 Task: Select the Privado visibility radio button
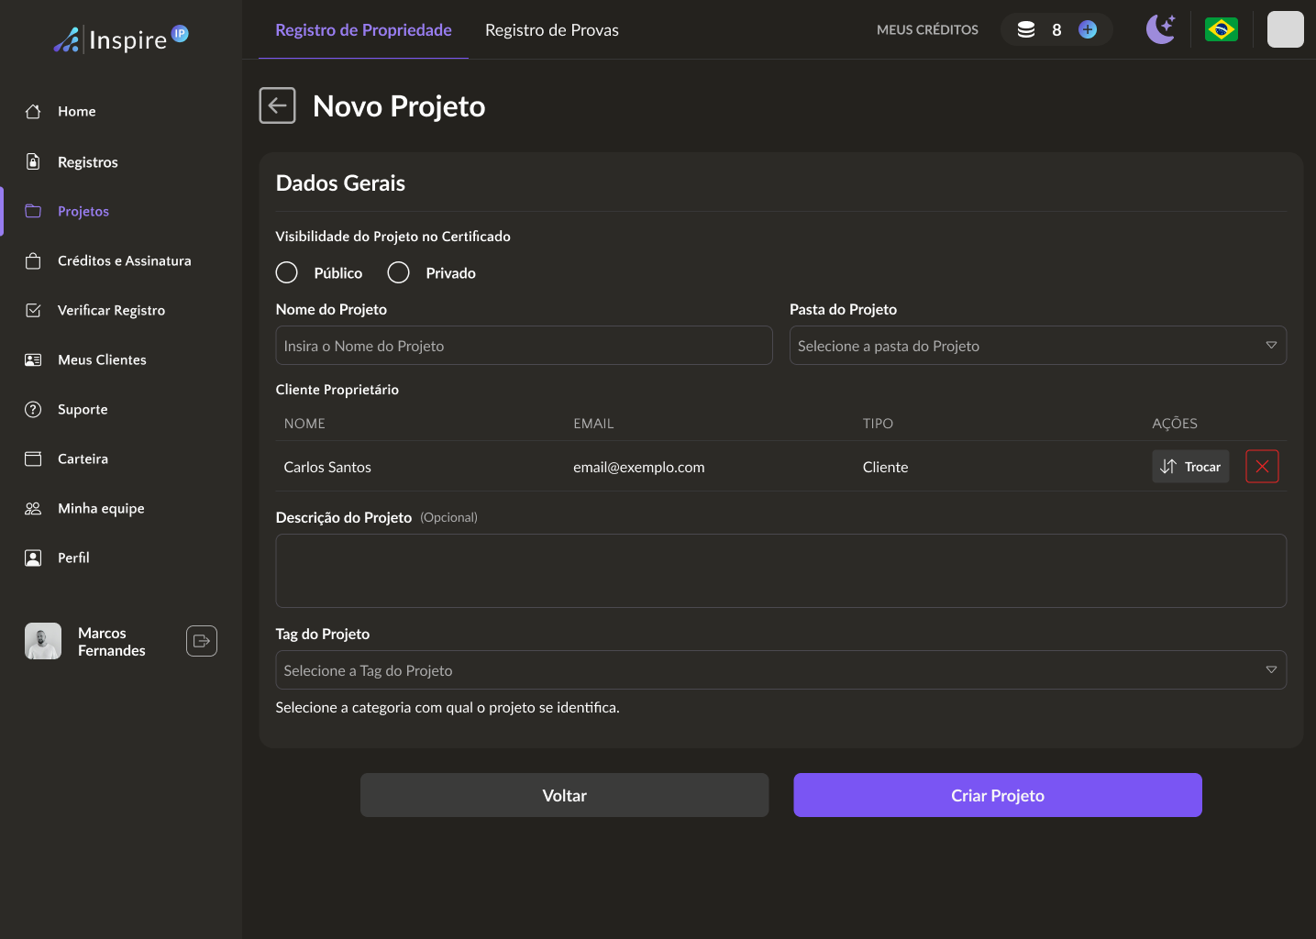(x=399, y=273)
